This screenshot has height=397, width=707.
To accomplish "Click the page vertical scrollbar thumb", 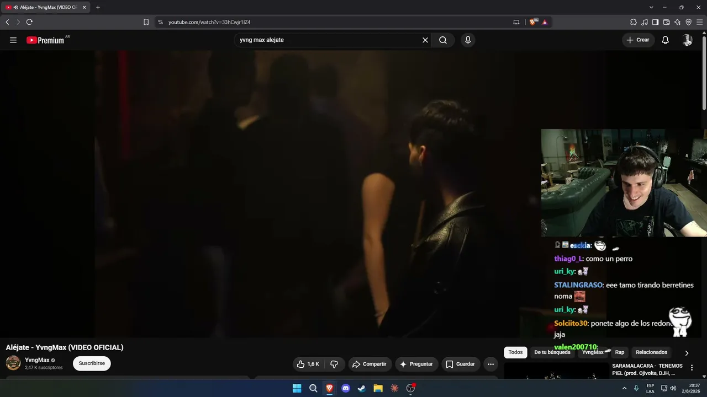I will (704, 72).
